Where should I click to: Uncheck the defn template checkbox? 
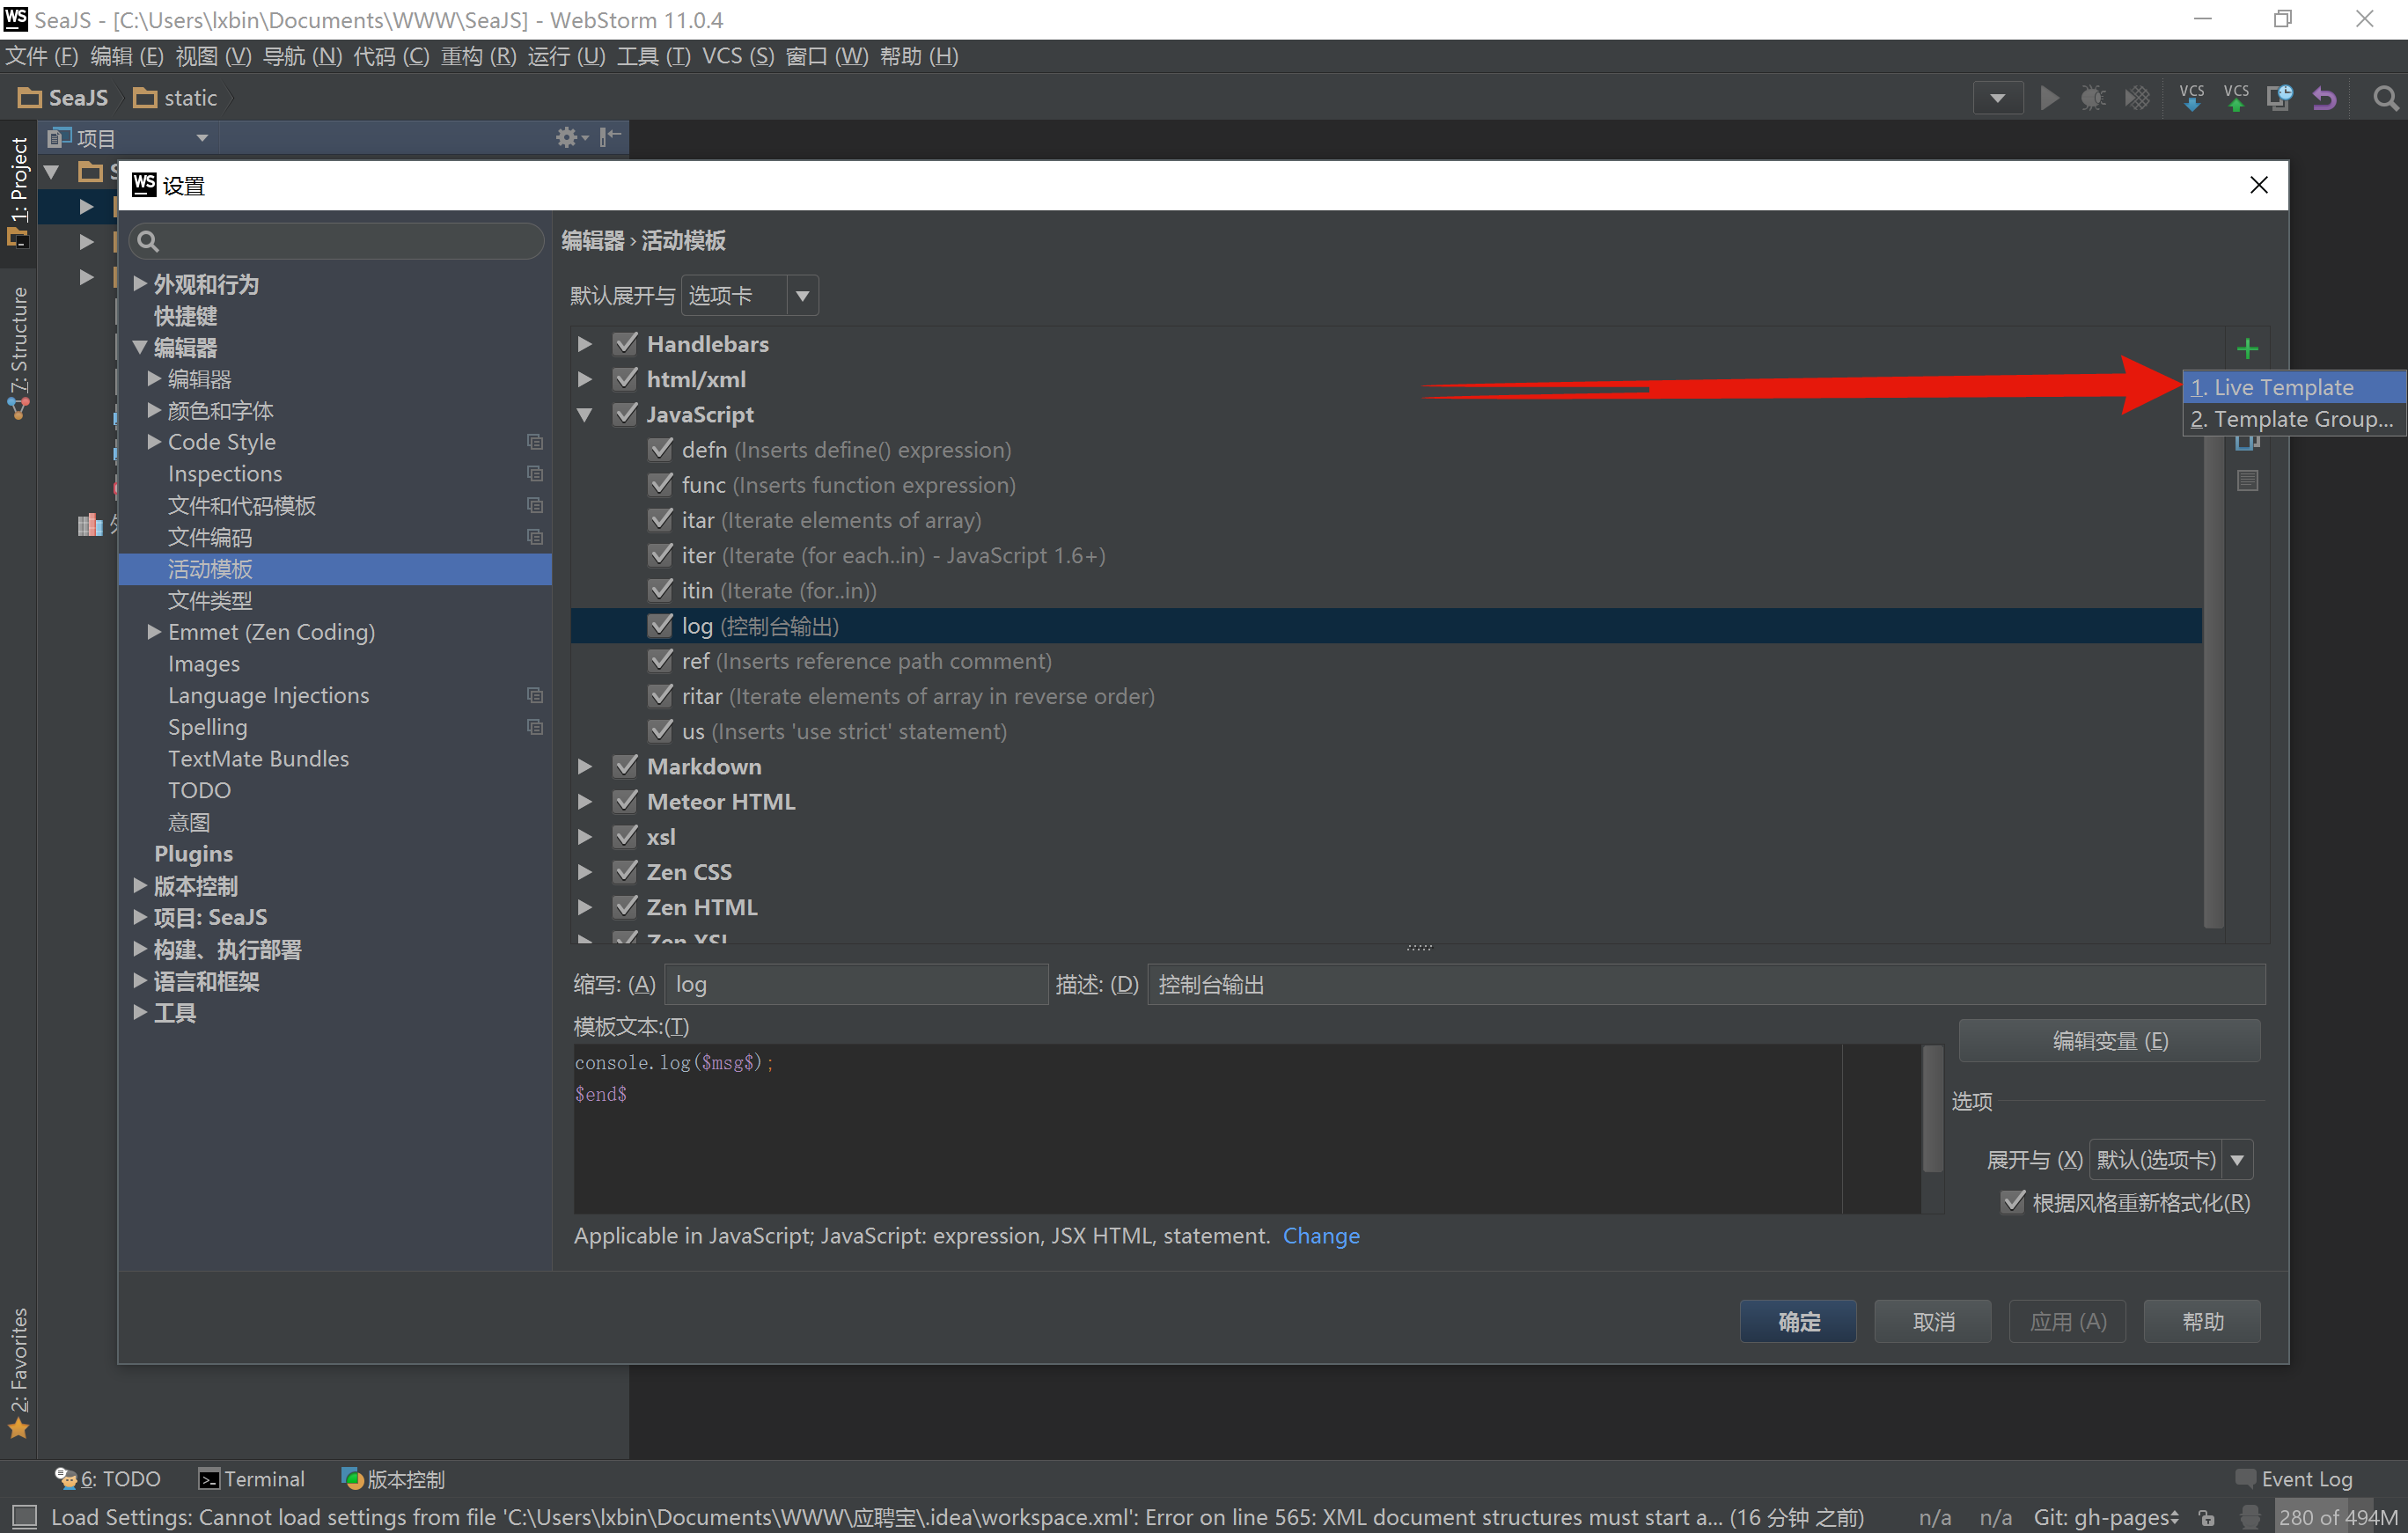(x=660, y=449)
